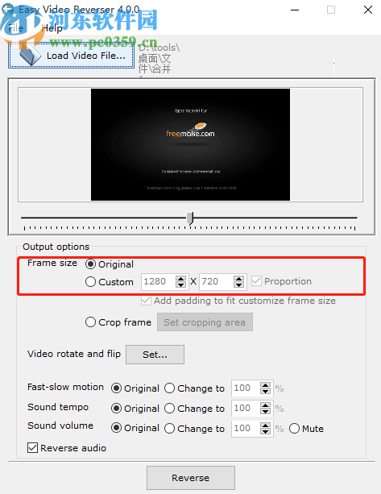
Task: Increase frame width with up arrow
Action: [180, 279]
